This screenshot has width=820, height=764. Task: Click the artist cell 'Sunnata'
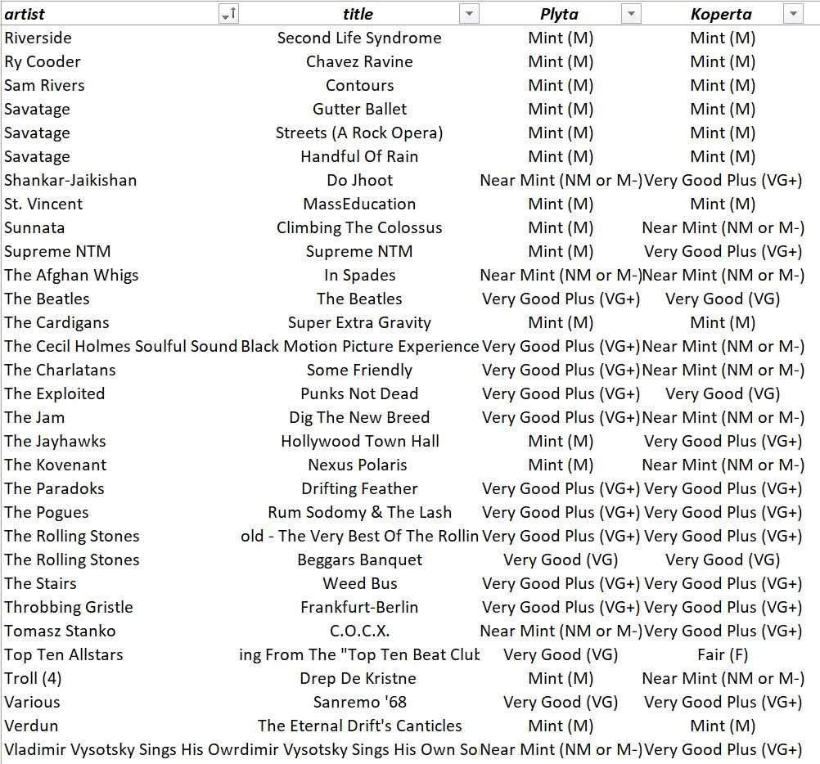(x=34, y=228)
